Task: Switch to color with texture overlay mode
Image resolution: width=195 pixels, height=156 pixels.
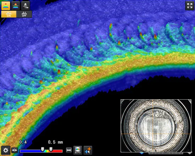Action: point(16,6)
